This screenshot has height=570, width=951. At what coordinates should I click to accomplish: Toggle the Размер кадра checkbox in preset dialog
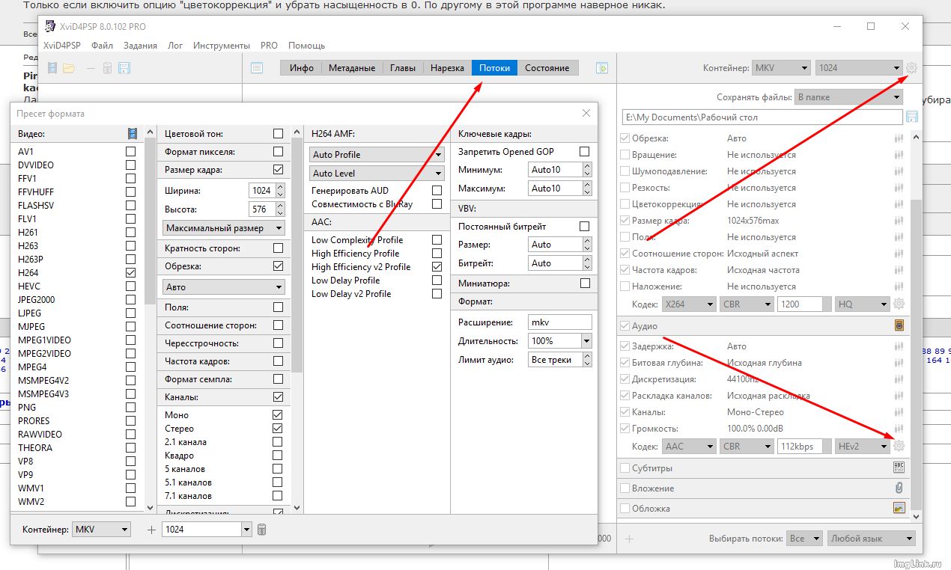click(x=279, y=170)
